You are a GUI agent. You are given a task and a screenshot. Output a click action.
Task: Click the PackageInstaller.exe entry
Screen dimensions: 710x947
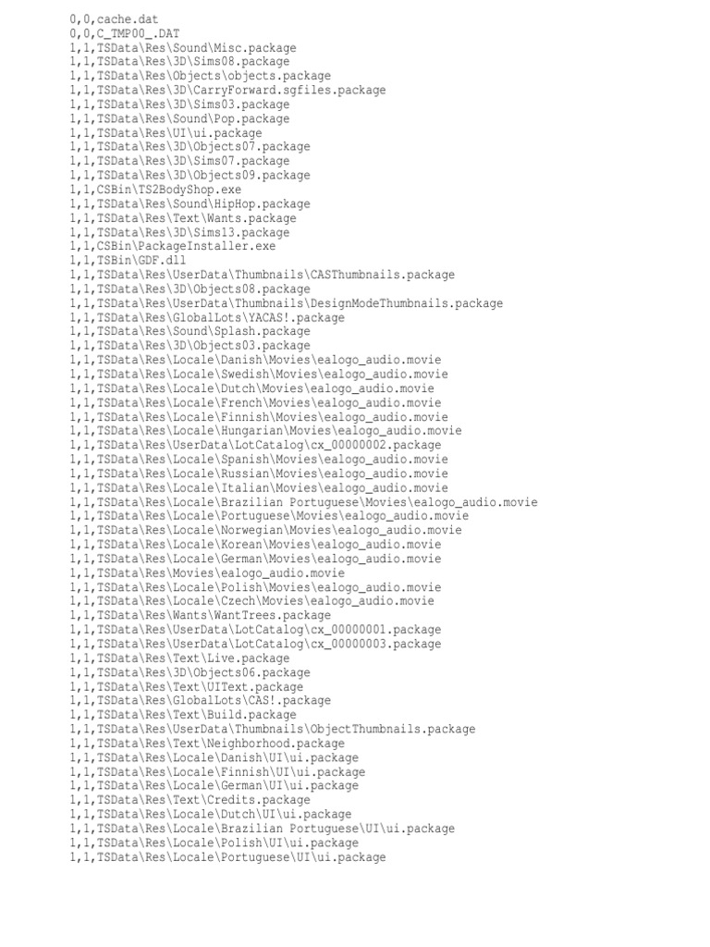pos(172,246)
